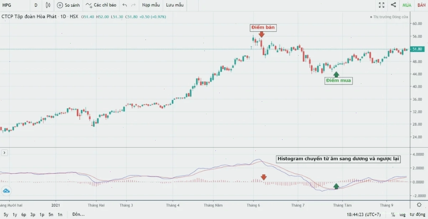Click the H52.00 high value
This screenshot has height=219, width=428.
[x=102, y=17]
